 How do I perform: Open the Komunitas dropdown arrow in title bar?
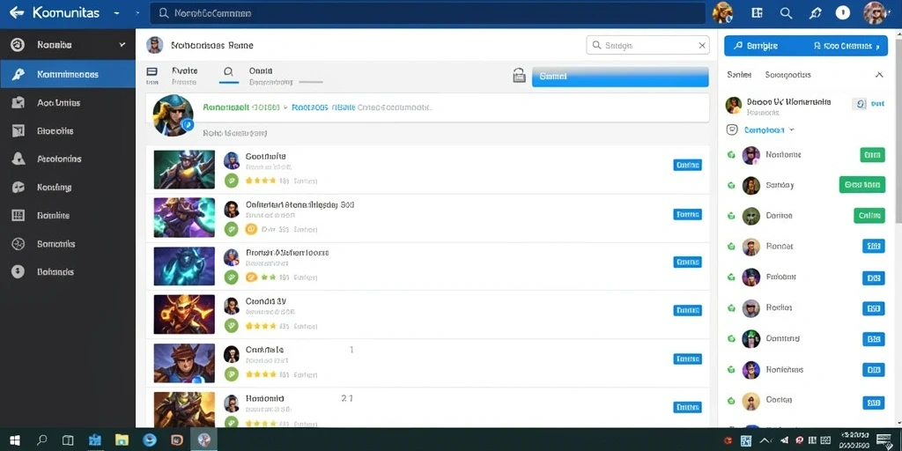point(117,12)
